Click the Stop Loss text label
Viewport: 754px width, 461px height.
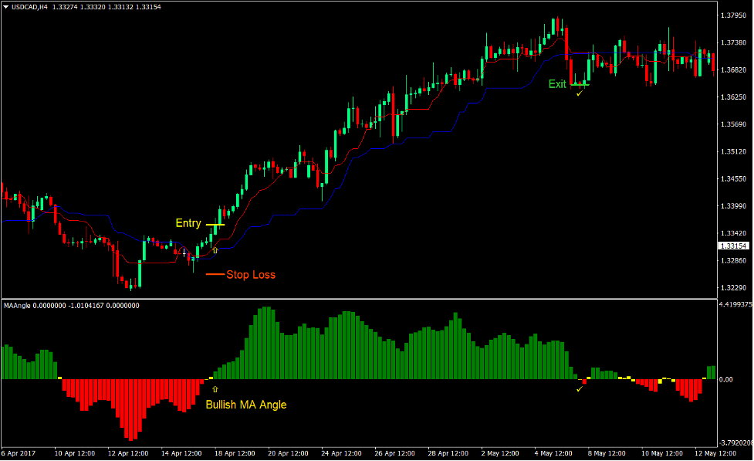[x=250, y=275]
